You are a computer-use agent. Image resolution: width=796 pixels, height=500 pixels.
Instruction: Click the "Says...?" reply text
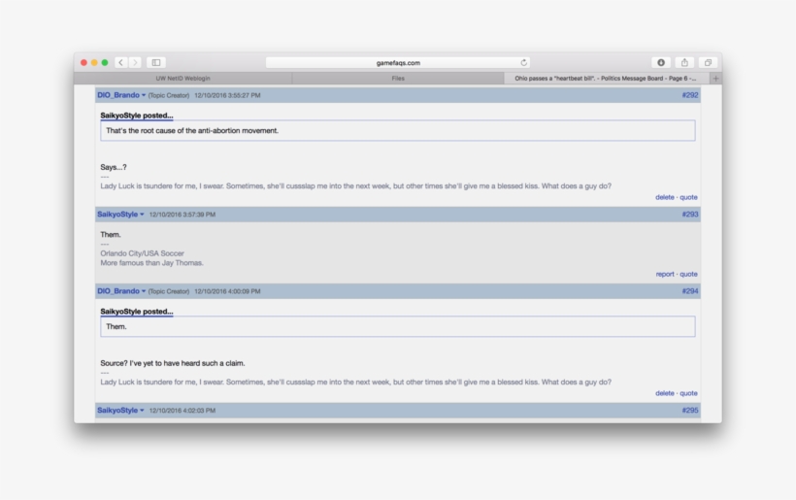click(114, 167)
